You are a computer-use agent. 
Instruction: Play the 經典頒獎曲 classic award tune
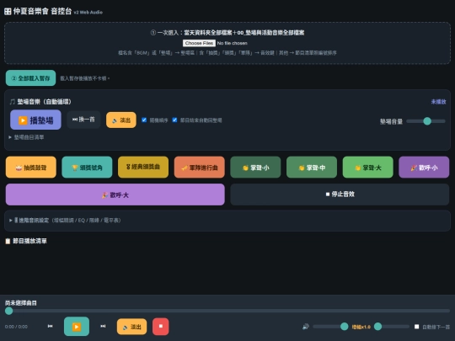143,168
